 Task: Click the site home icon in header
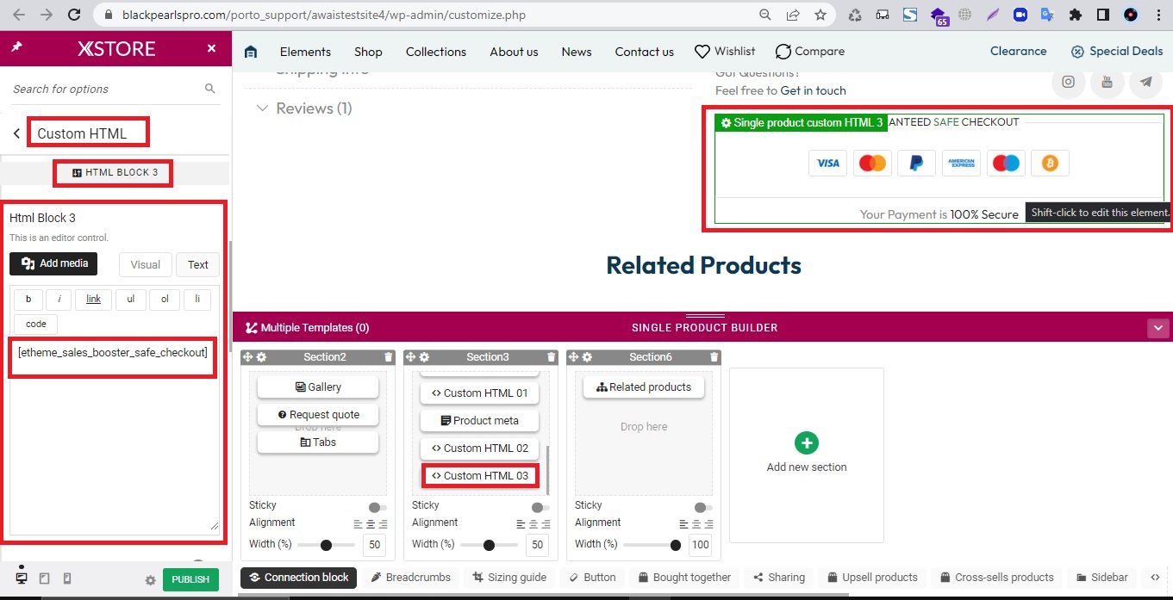251,52
